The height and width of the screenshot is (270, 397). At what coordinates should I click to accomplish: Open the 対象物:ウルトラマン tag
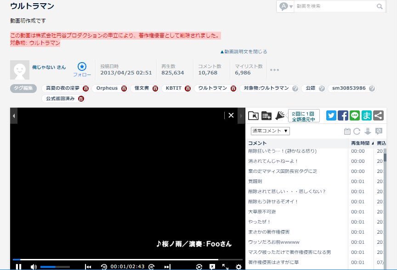click(266, 88)
